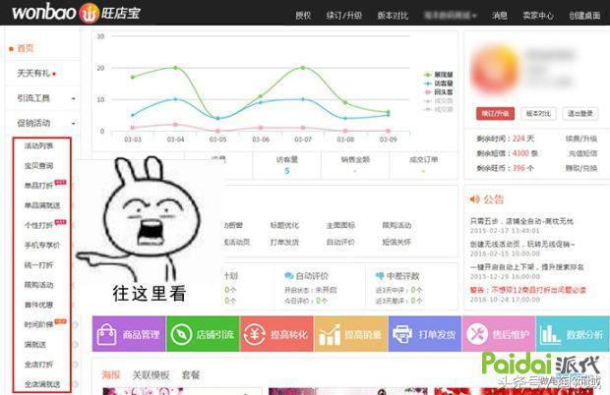The image size is (610, 395).
Task: Open 首件优惠 in the sidebar submenu
Action: [x=39, y=305]
